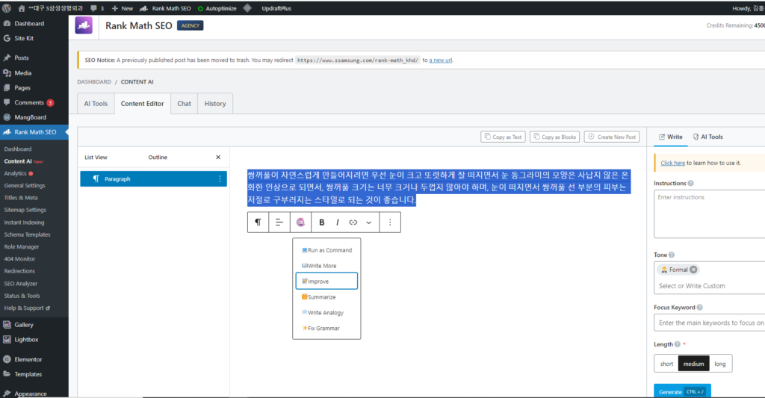The width and height of the screenshot is (765, 398).
Task: Switch to the Outline tab
Action: tap(158, 157)
